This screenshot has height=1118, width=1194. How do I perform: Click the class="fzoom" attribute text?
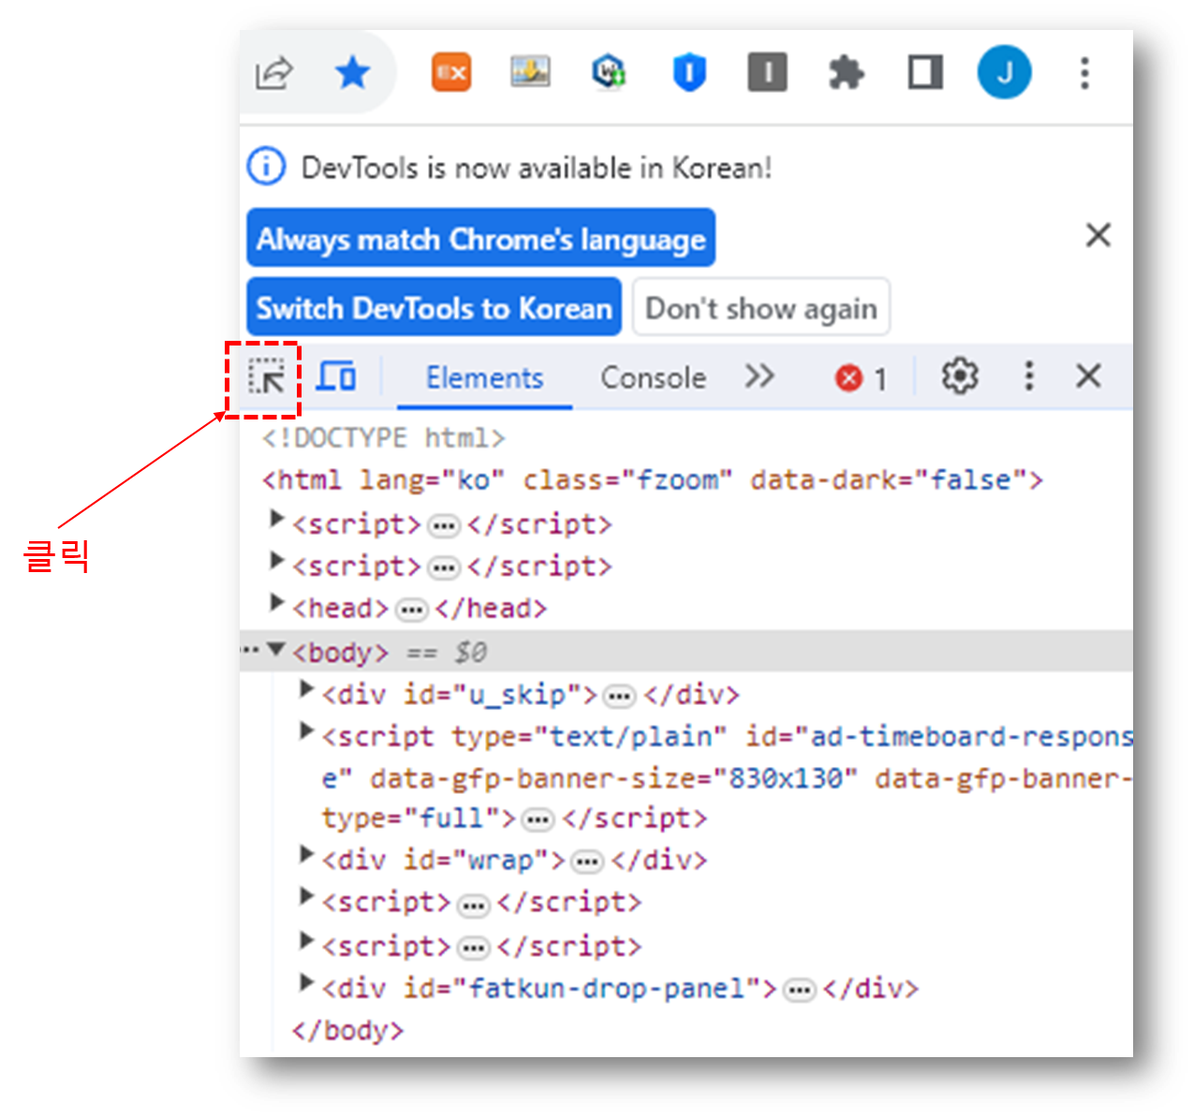[627, 480]
